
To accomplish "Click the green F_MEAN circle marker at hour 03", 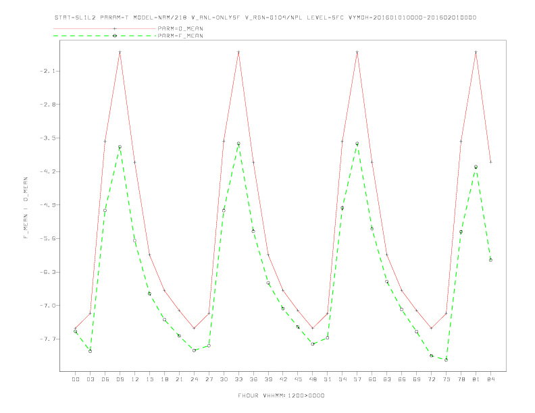I will 90,351.
